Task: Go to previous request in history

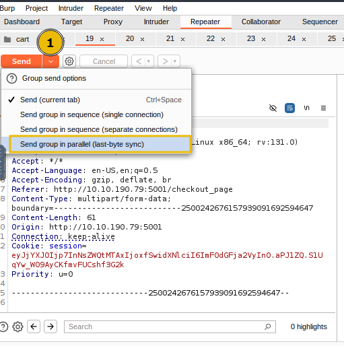Action: click(x=139, y=61)
